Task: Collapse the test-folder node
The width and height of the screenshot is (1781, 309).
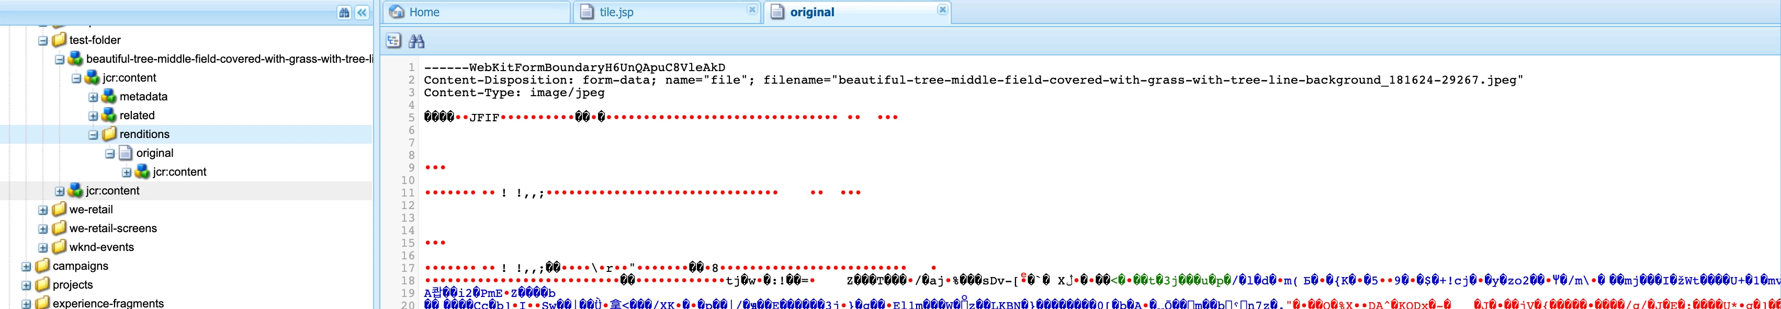Action: tap(43, 41)
